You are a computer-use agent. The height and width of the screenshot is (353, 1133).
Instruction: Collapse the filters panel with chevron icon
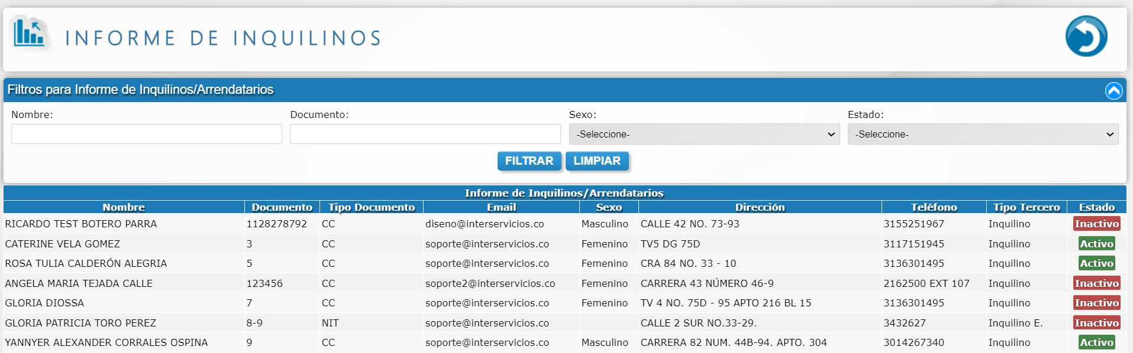tap(1113, 90)
